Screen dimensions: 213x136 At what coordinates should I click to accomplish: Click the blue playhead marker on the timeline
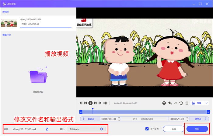[93, 109]
